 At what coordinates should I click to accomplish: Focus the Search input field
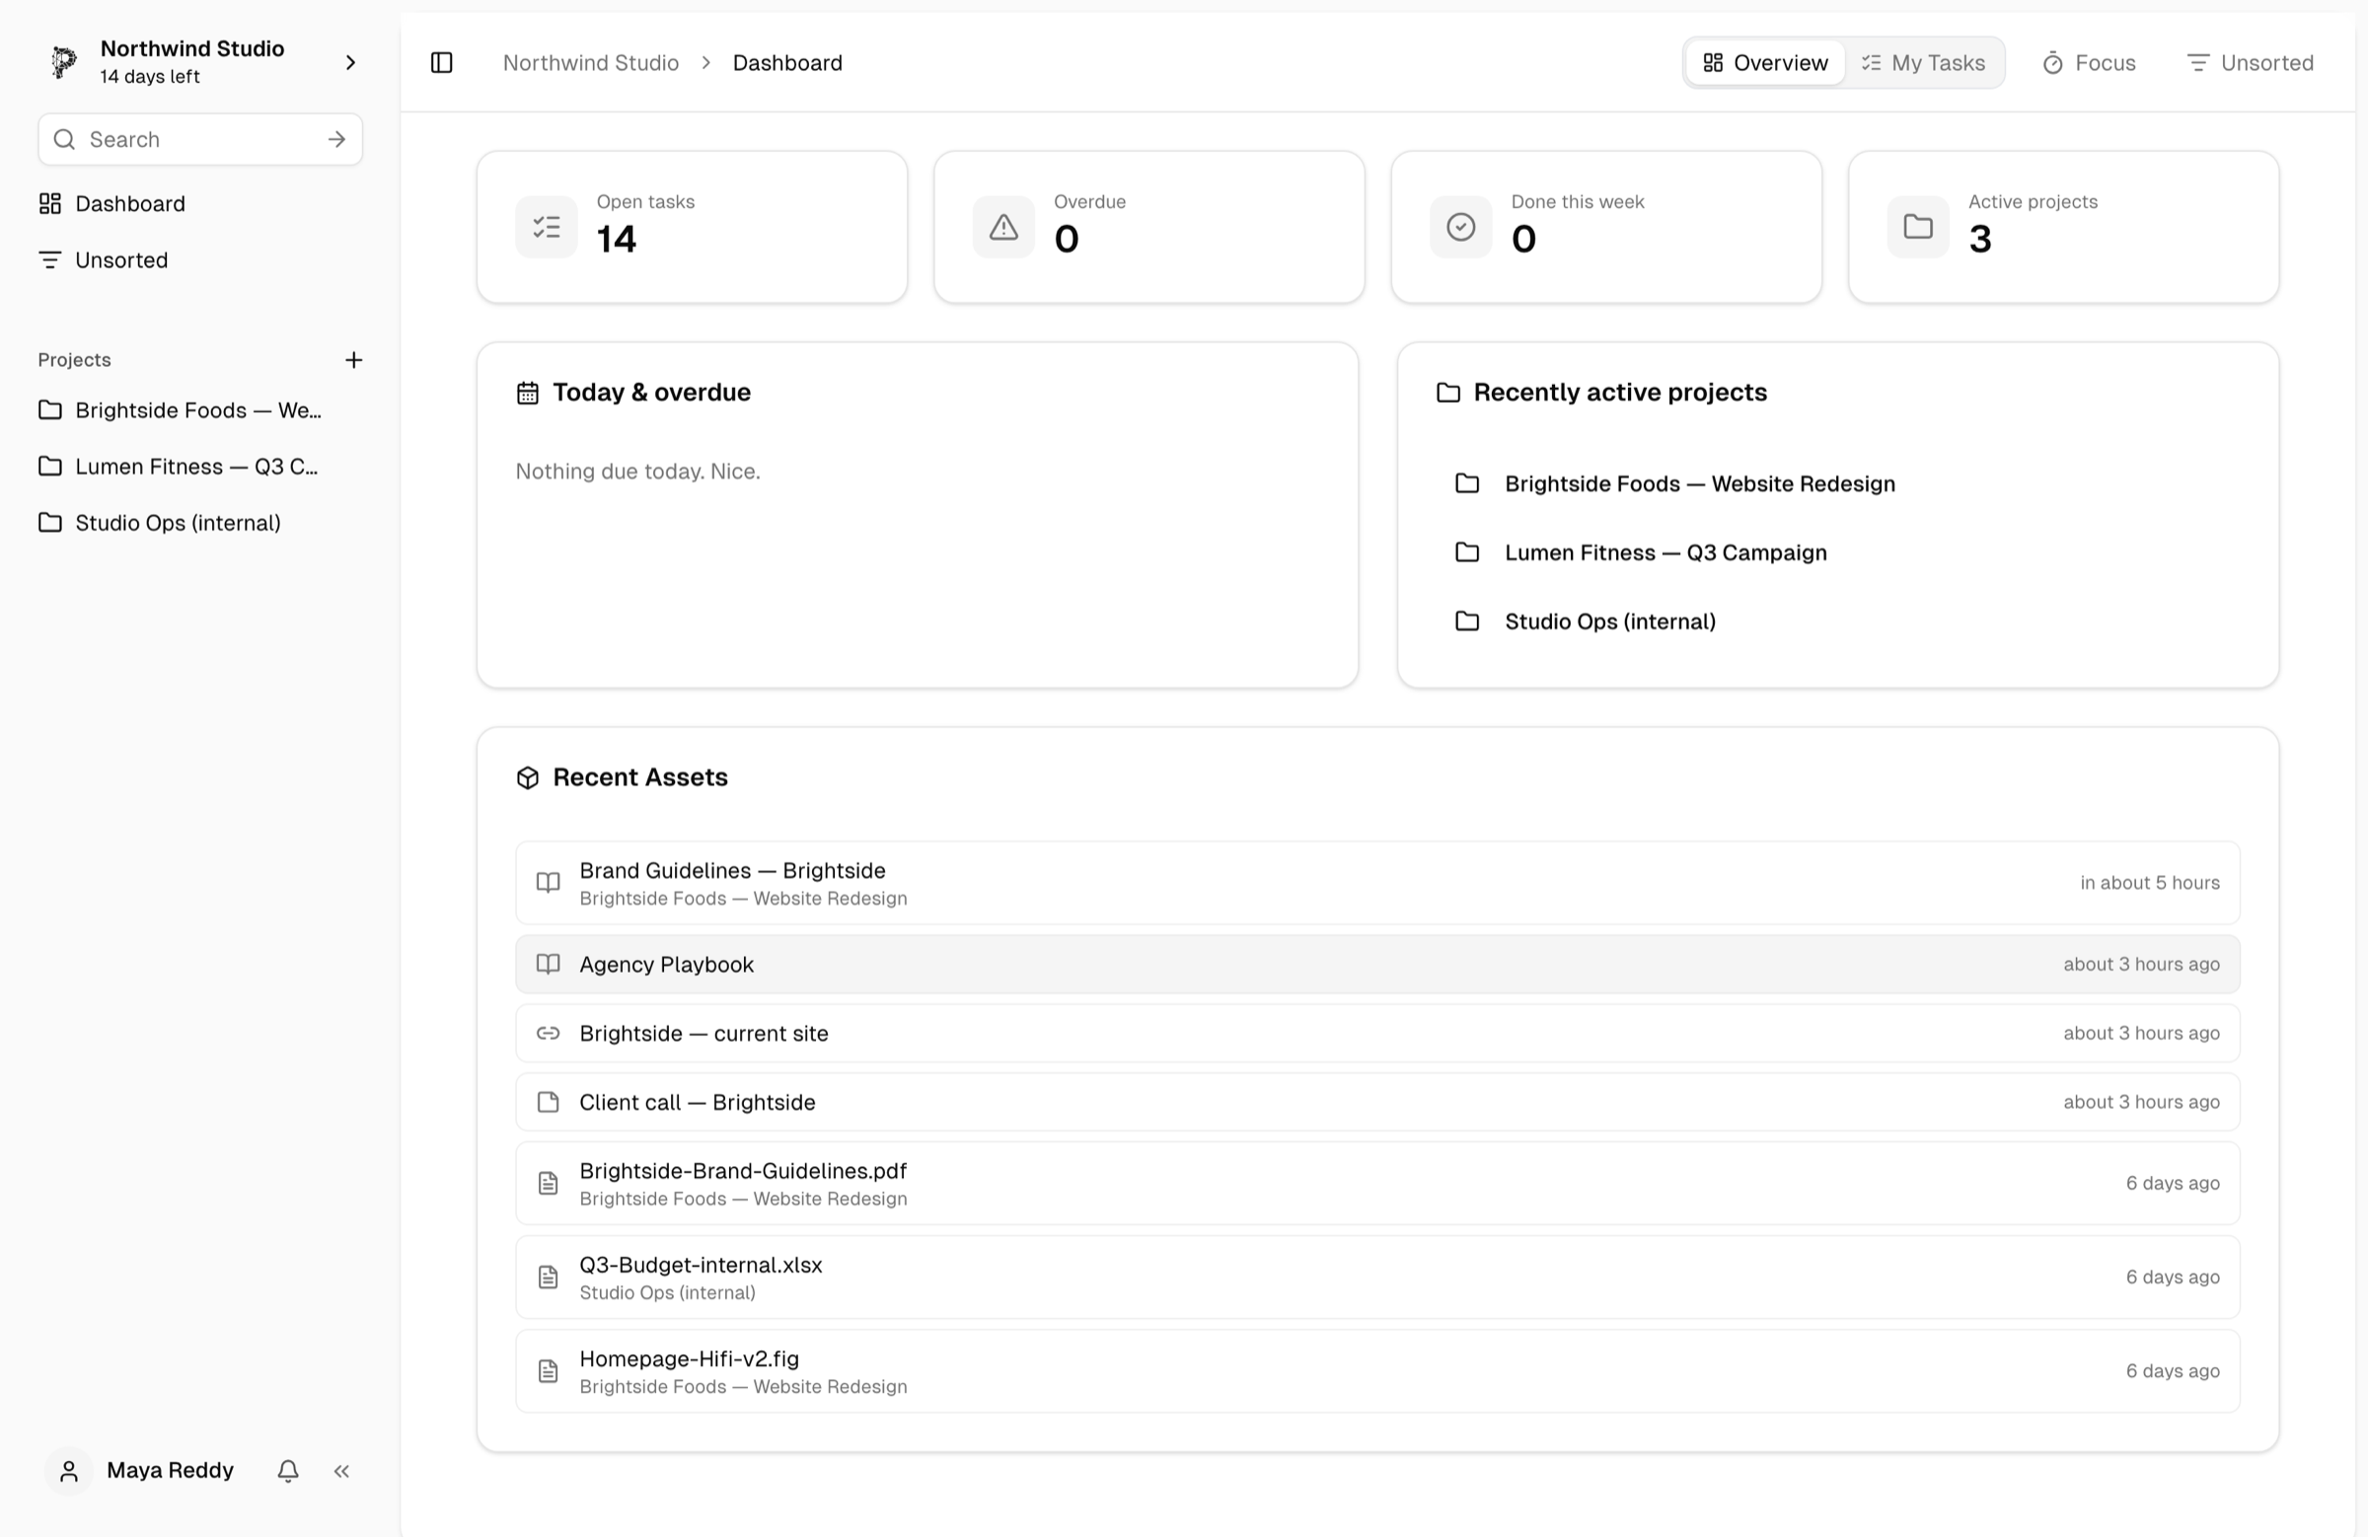pos(200,139)
